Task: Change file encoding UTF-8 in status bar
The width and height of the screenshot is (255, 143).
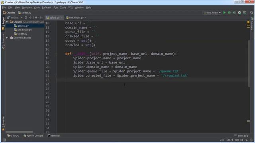Action: click(x=239, y=140)
